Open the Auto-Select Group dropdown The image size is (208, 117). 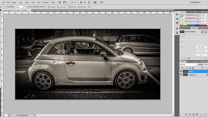click(x=19, y=7)
